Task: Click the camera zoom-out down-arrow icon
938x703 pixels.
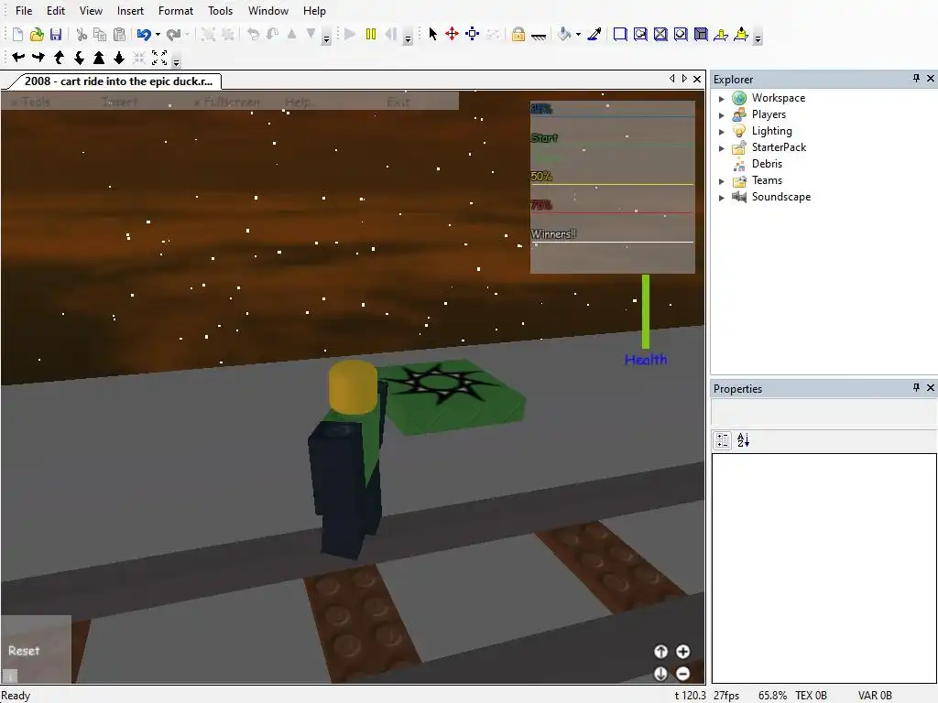Action: [x=119, y=58]
